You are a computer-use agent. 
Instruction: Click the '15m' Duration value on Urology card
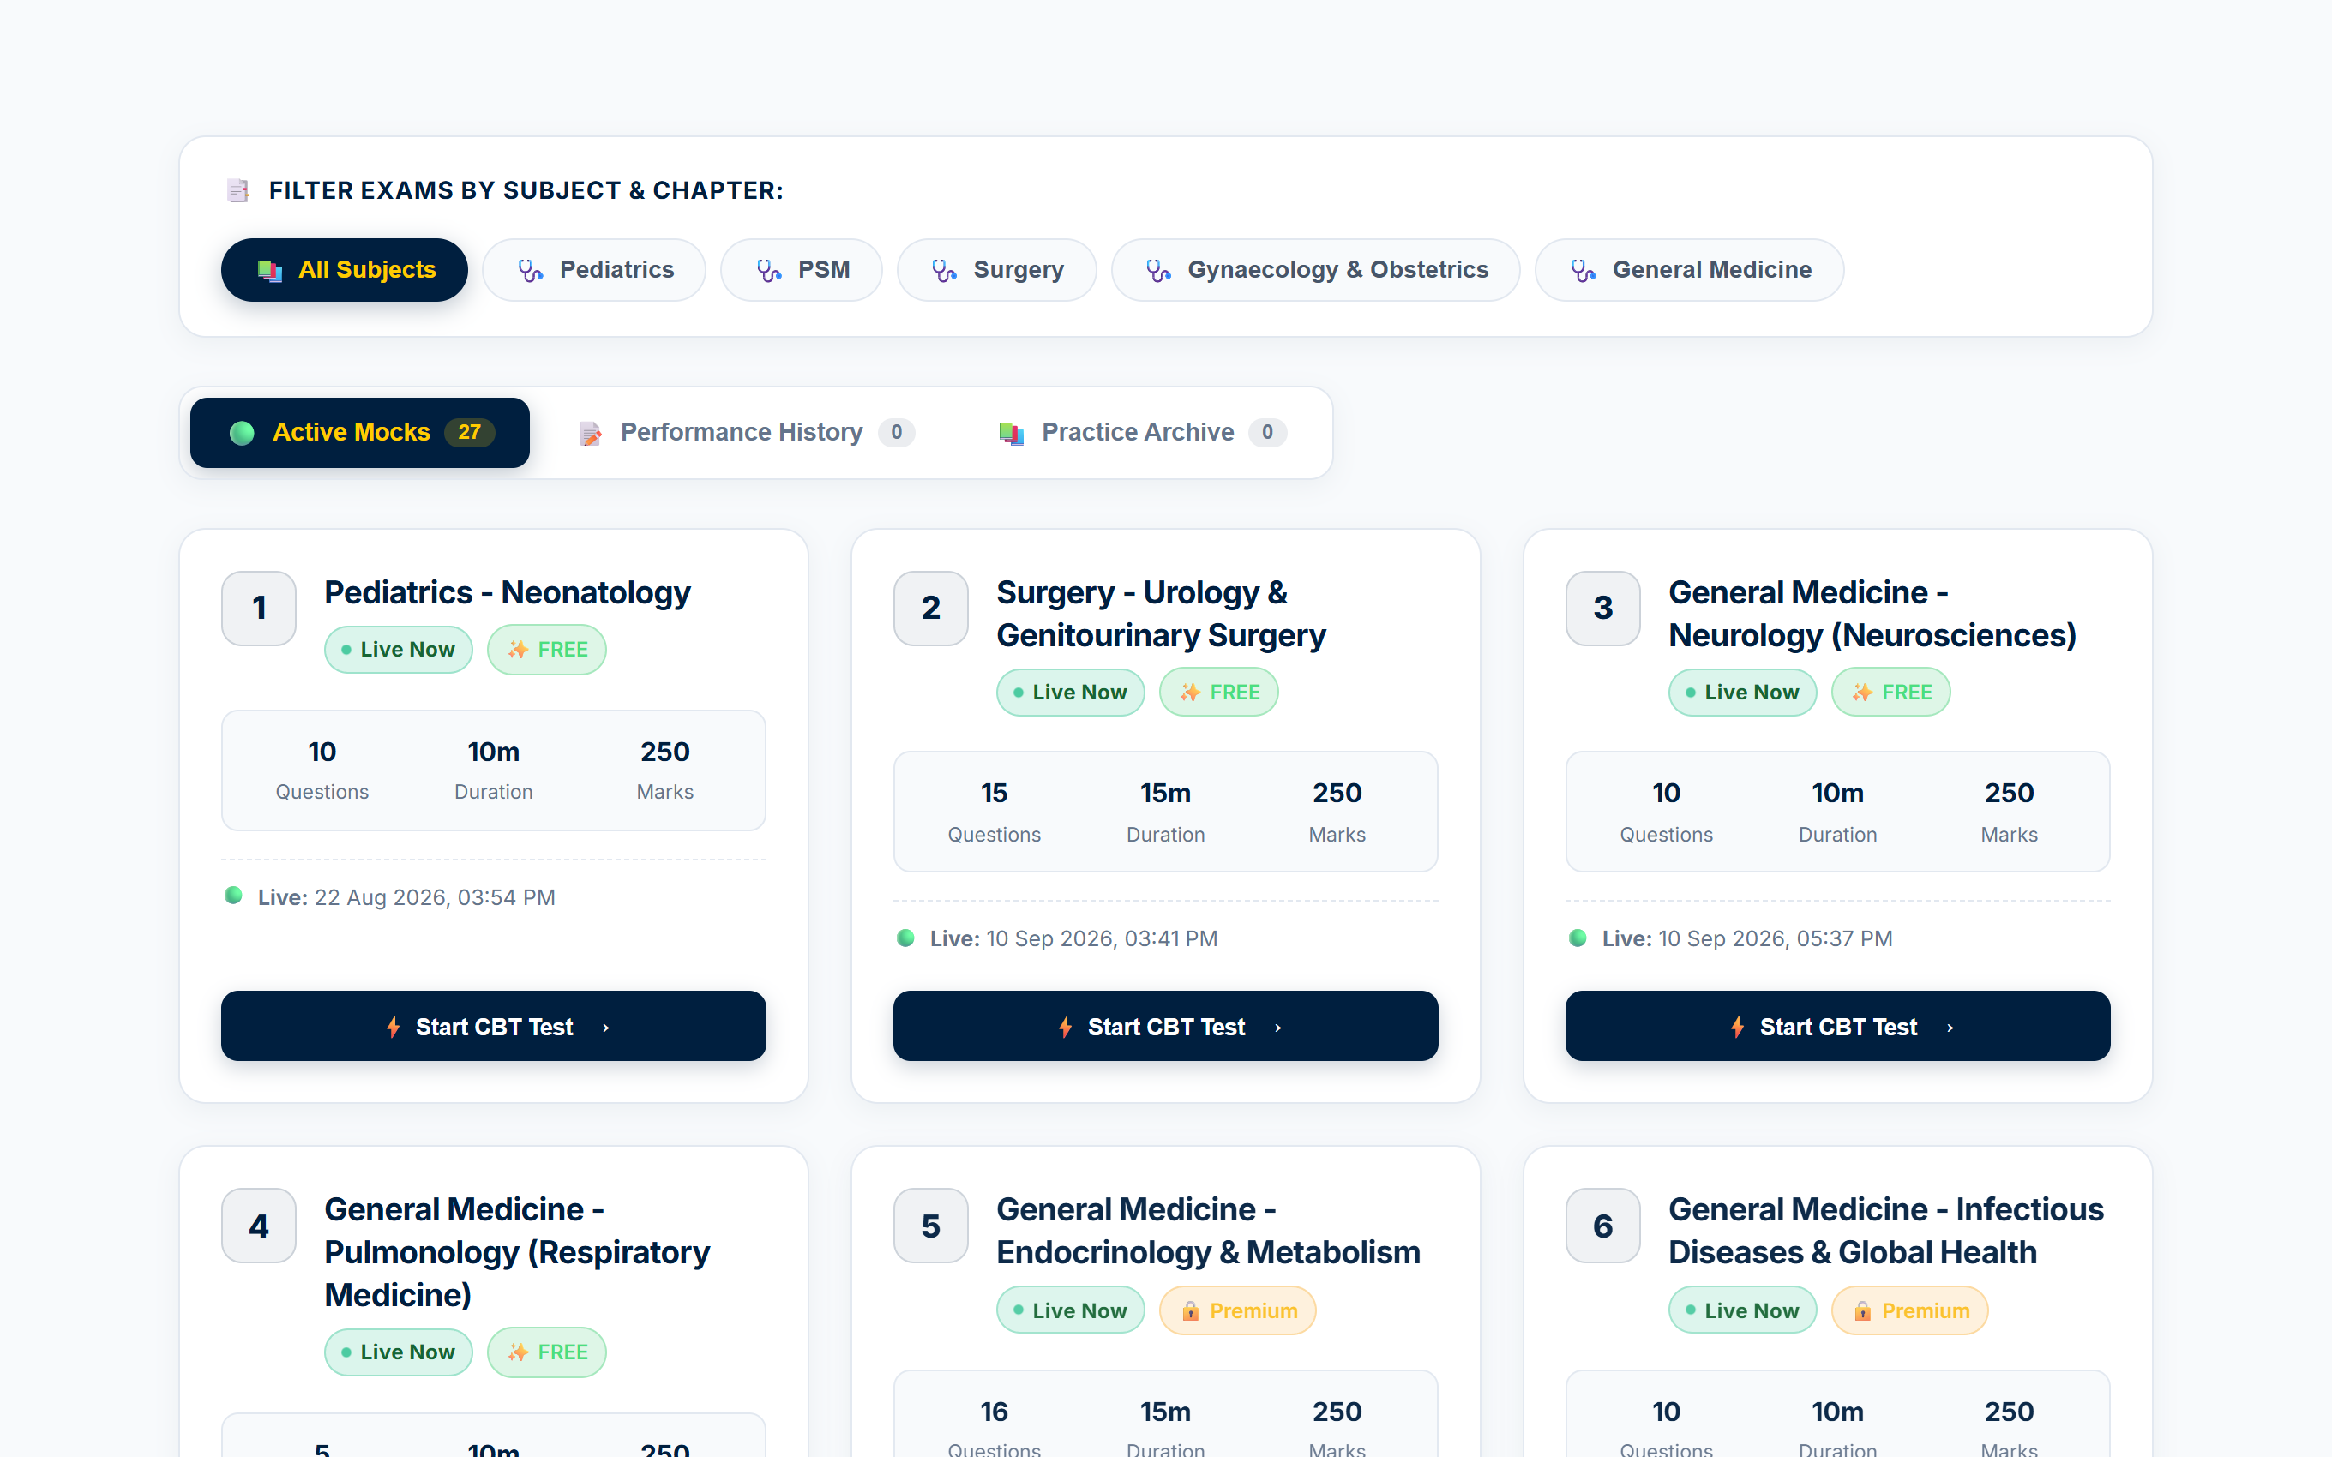coord(1165,793)
